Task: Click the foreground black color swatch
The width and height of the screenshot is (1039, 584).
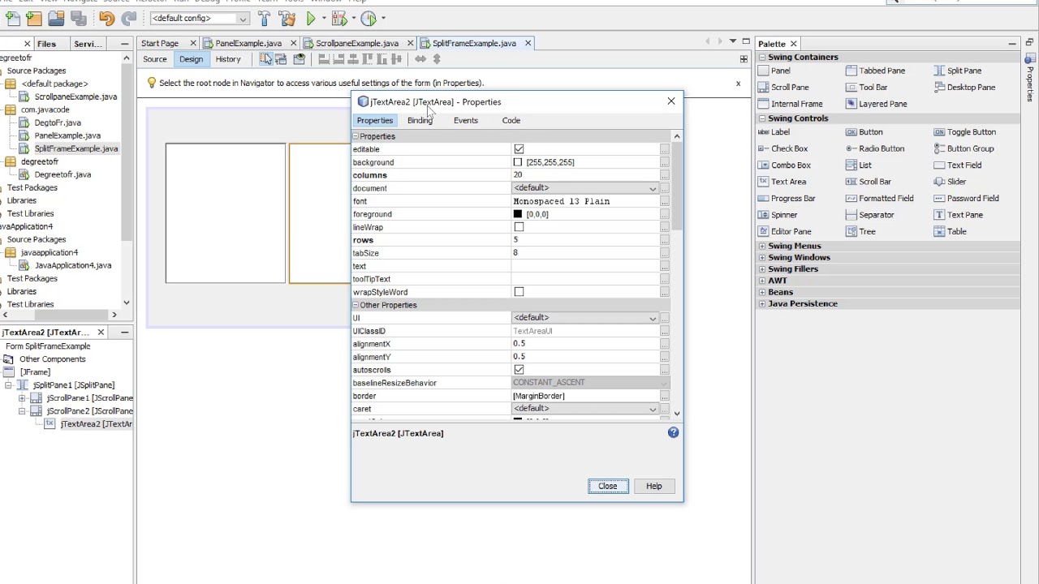Action: click(518, 214)
